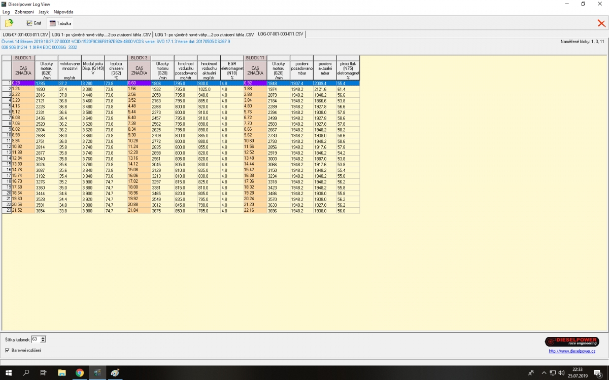Click the Šířka kolonek value field
The width and height of the screenshot is (609, 380).
point(36,339)
